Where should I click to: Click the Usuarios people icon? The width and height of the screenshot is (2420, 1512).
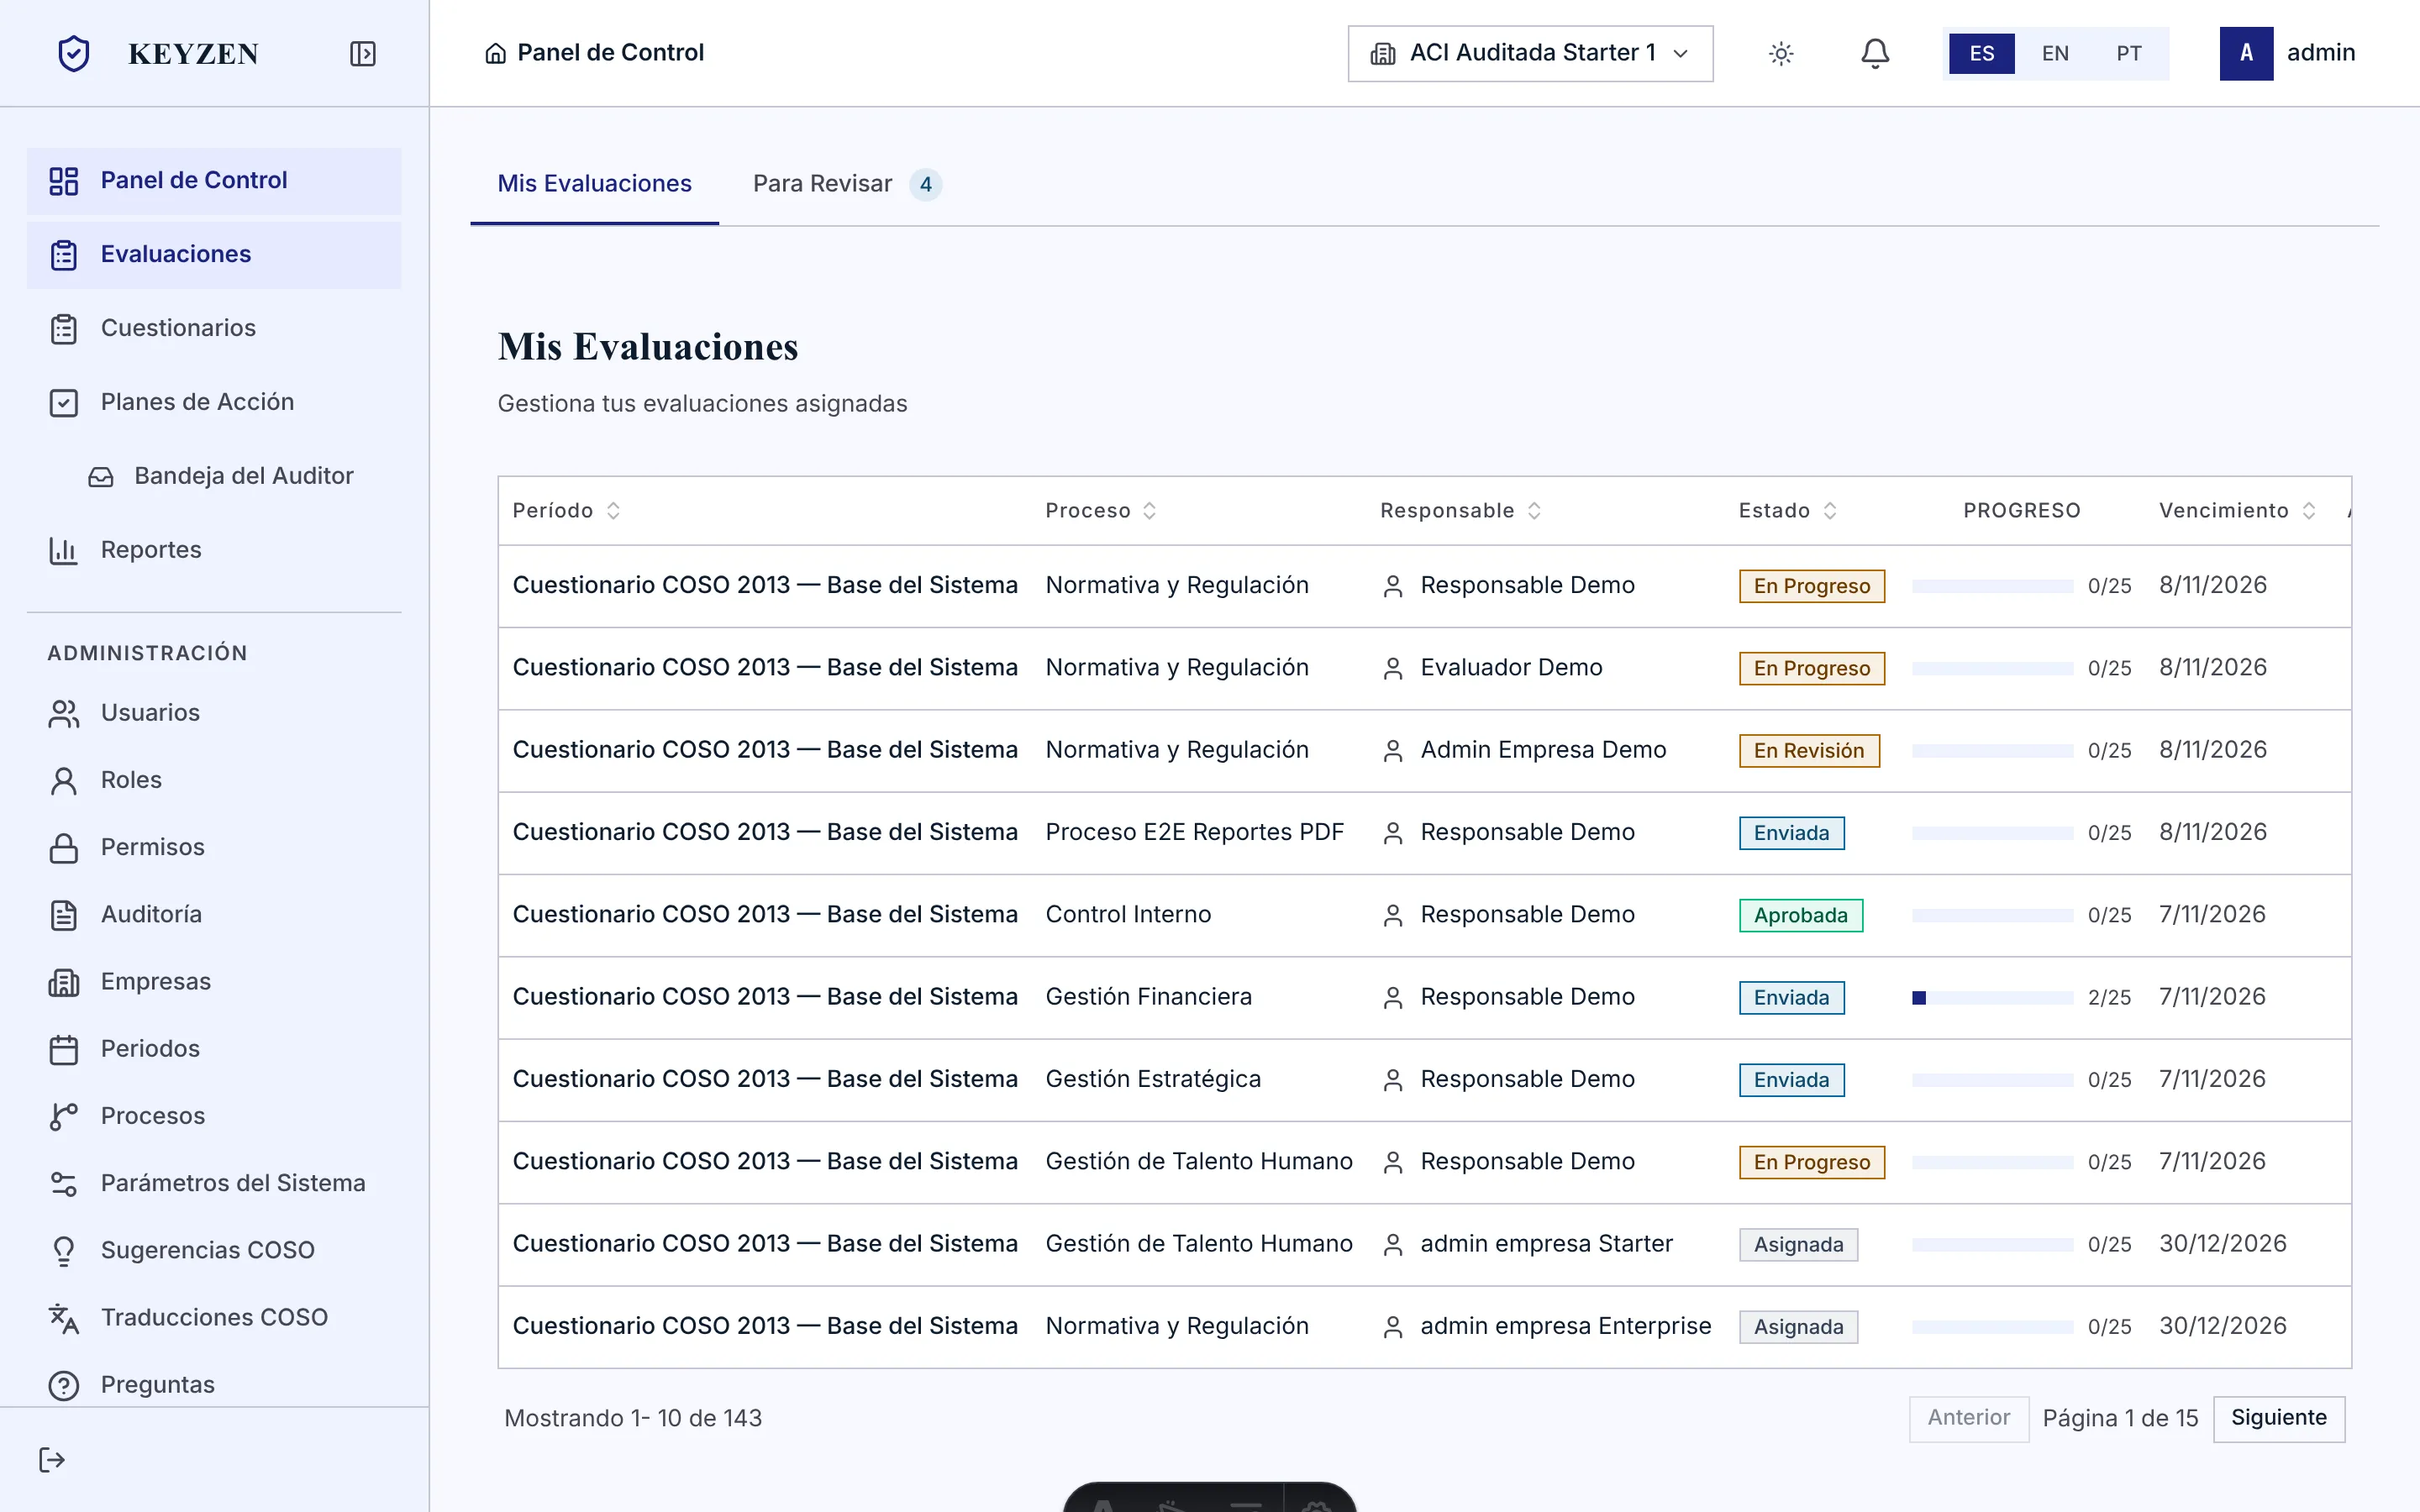point(64,713)
